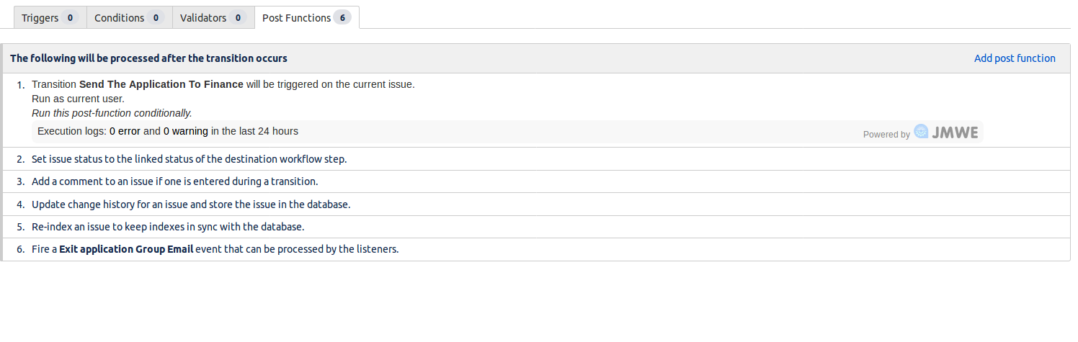
Task: Click the Validators tab count badge
Action: 238,18
